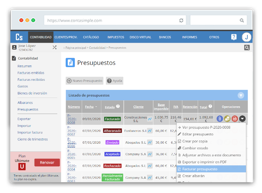
Task: Click the client chart icon for Construcciones S.L
Action: 150,119
